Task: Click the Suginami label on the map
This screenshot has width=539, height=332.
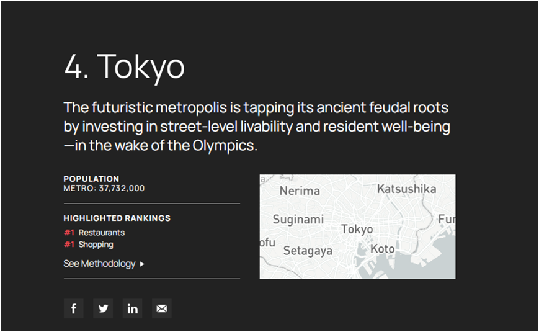Action: 298,220
